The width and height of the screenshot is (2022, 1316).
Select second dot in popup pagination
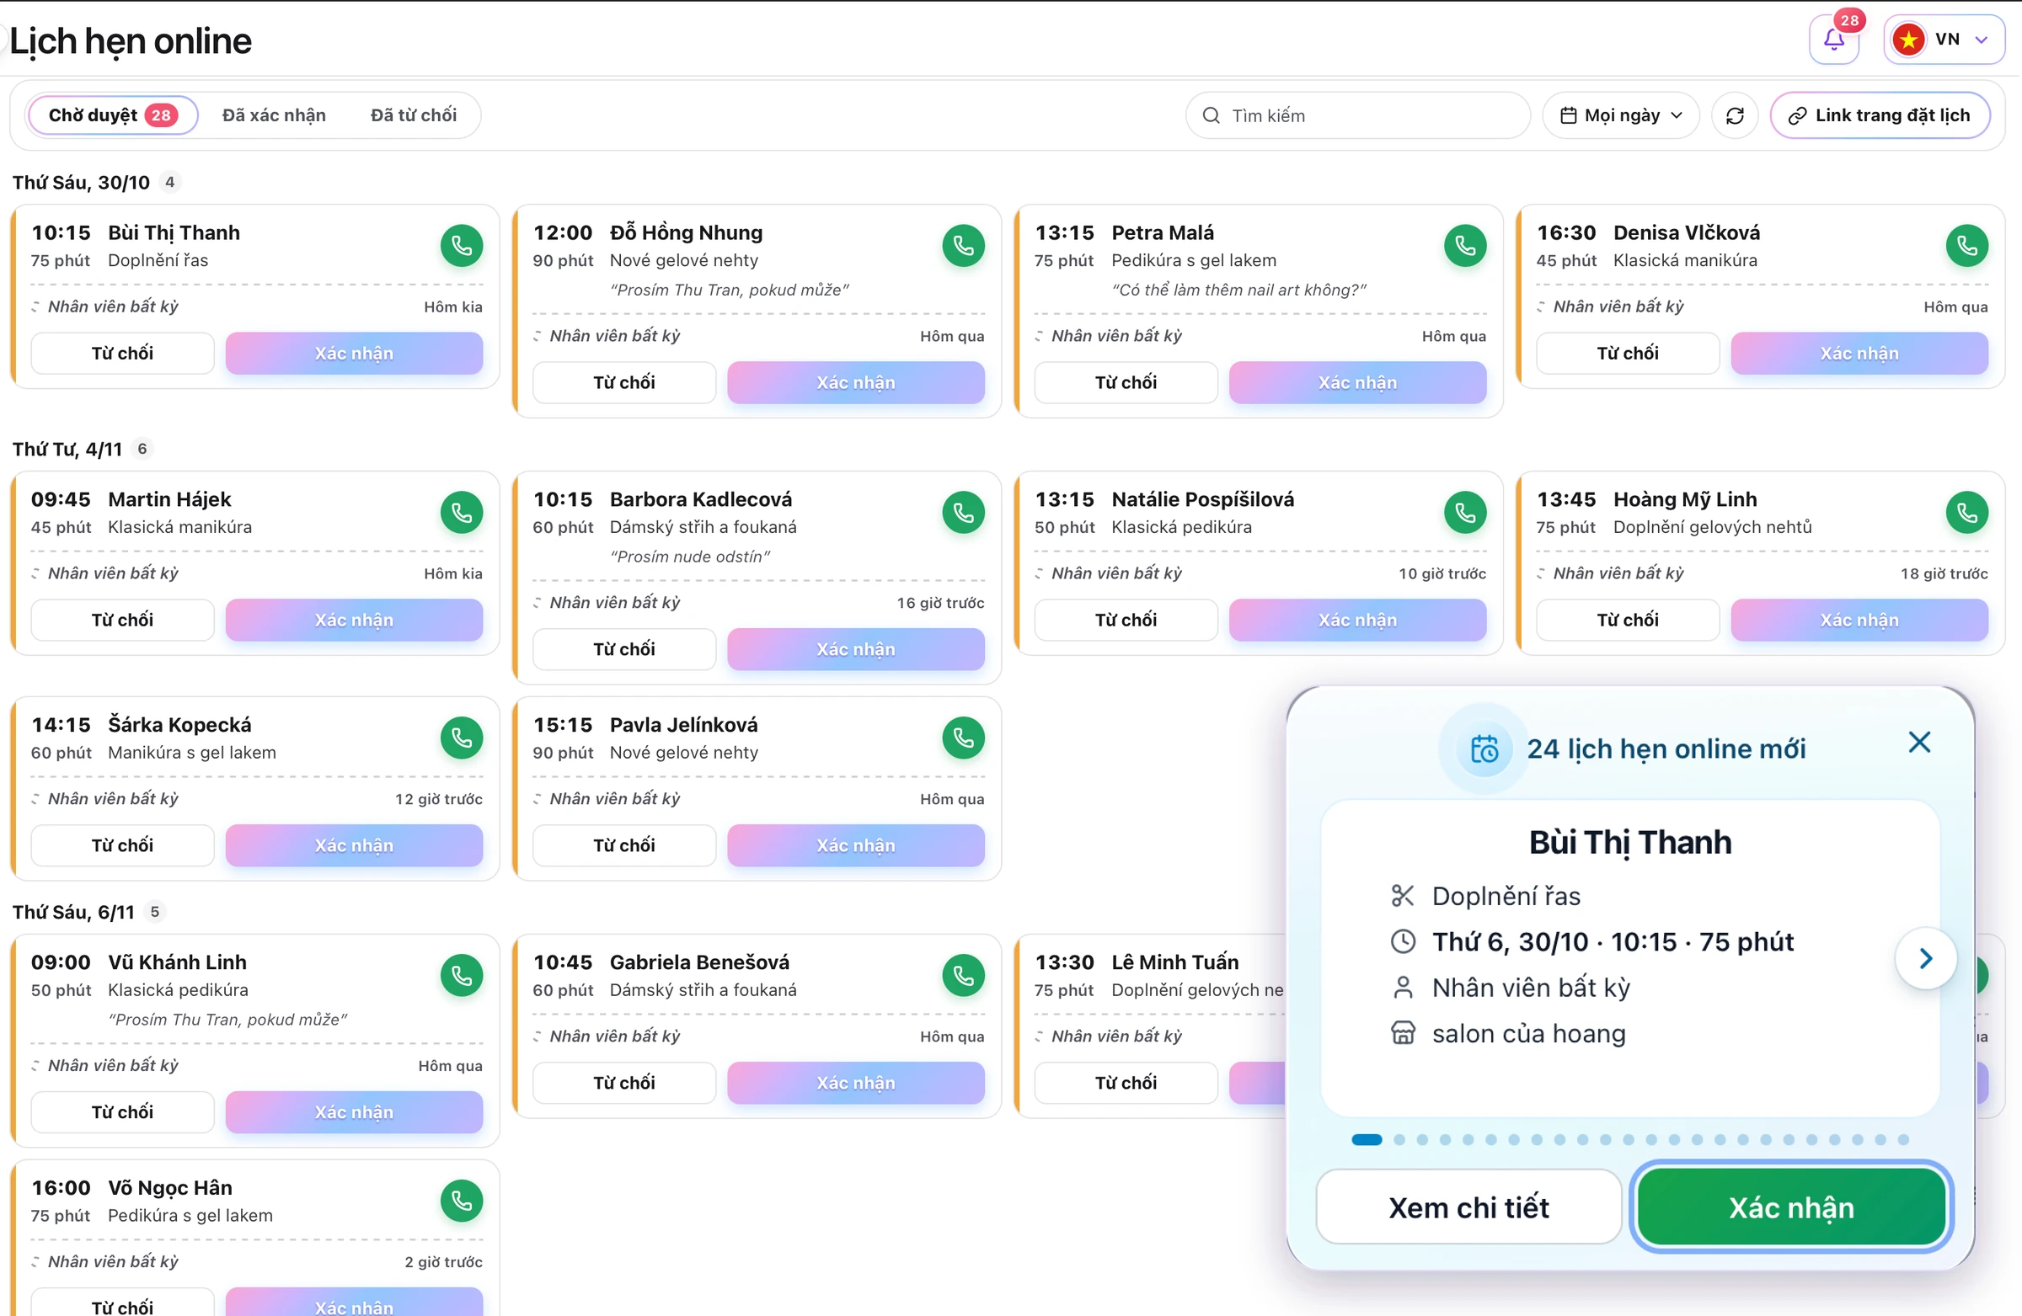[1399, 1140]
